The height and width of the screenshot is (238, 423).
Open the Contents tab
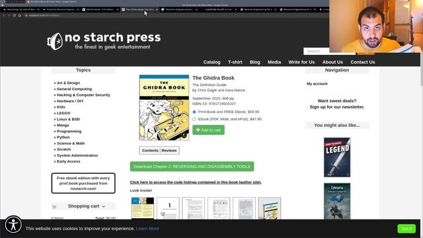pos(150,151)
